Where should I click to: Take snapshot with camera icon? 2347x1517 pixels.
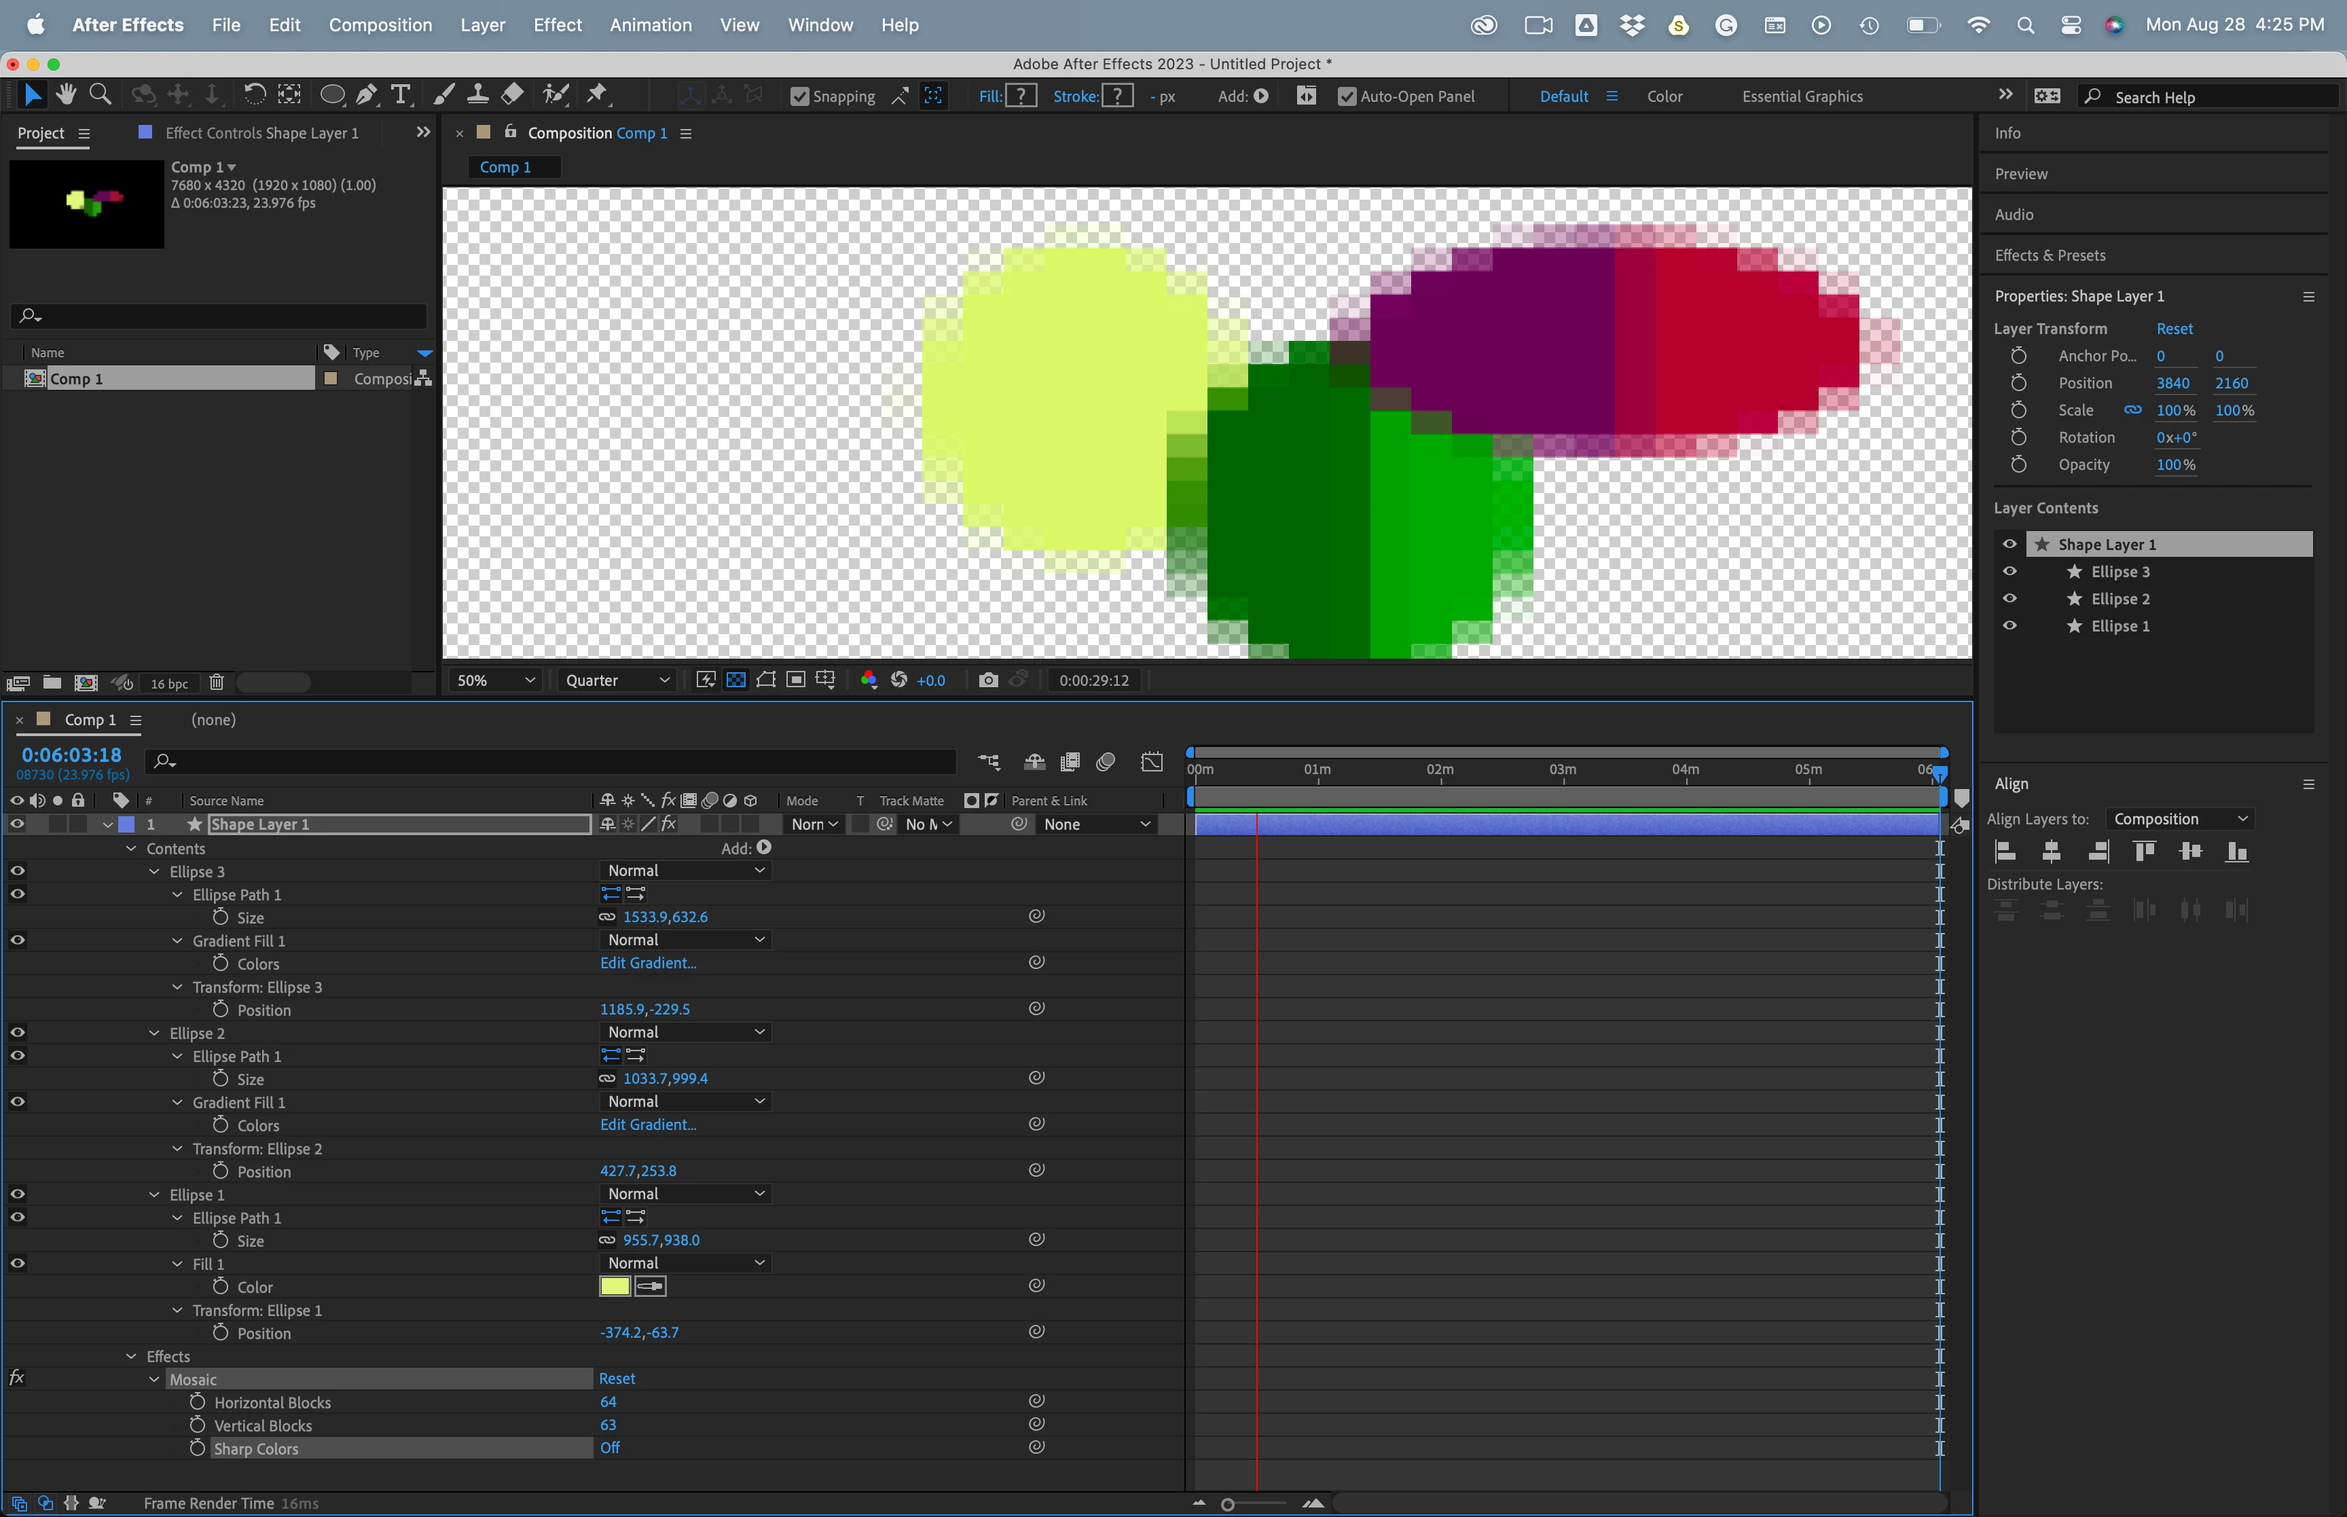point(988,680)
